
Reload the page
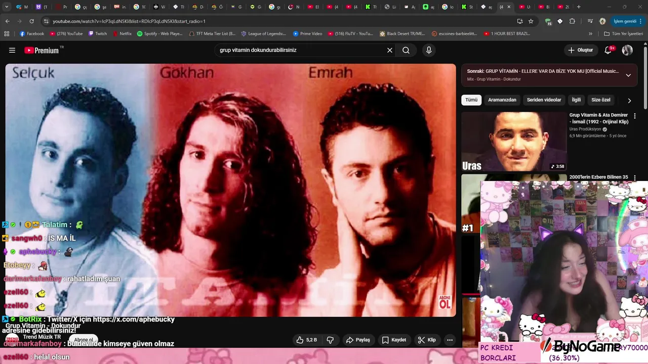click(31, 21)
